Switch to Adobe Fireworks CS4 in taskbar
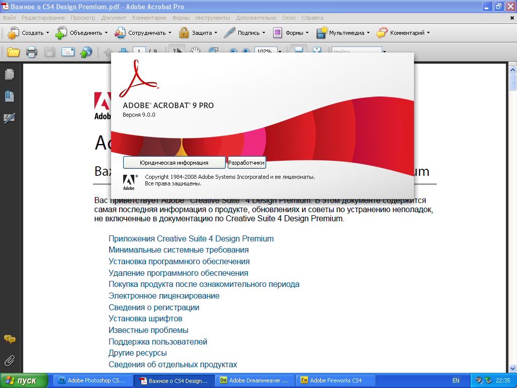The width and height of the screenshot is (517, 388). (x=336, y=380)
